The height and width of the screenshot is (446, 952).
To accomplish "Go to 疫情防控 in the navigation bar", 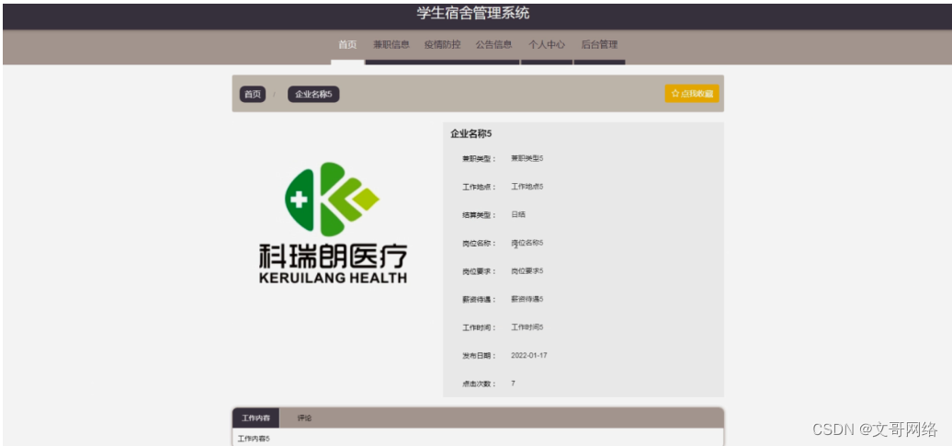I will [x=442, y=45].
